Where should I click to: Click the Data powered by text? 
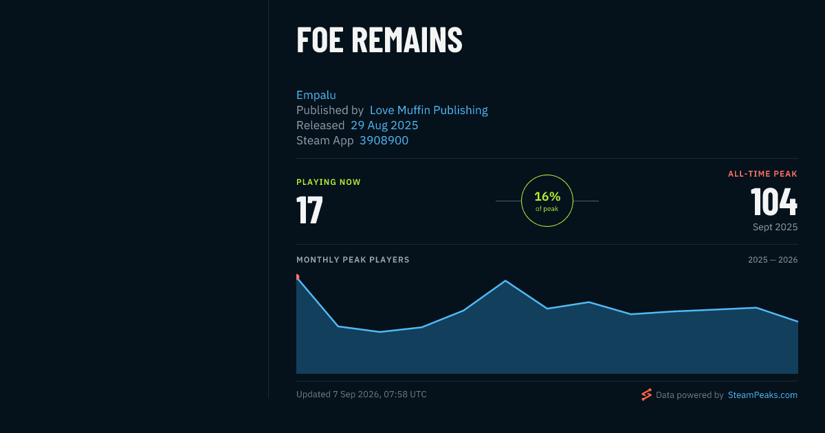tap(690, 395)
